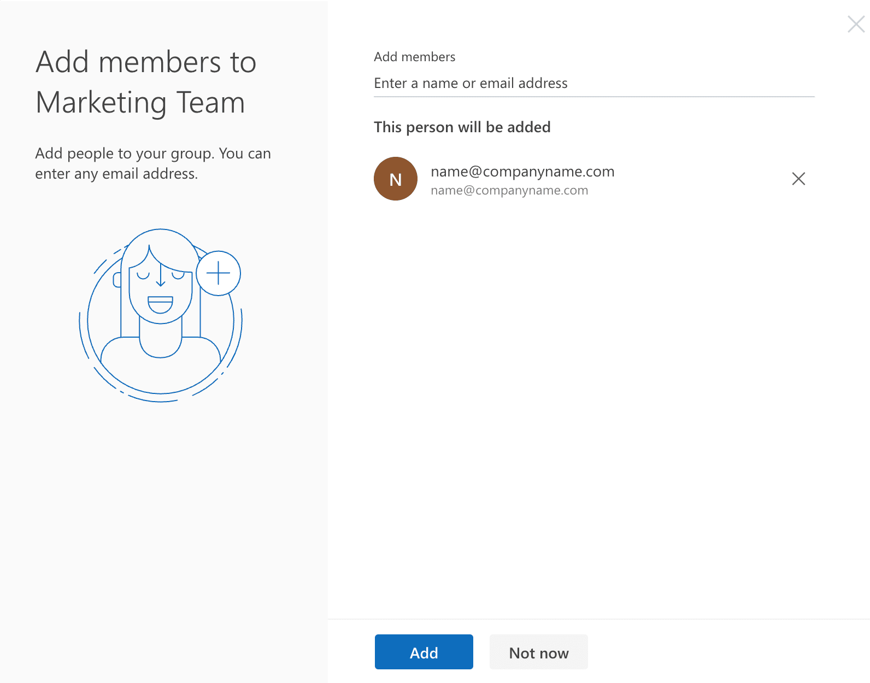
Task: Click the brown N avatar circle
Action: pos(396,179)
